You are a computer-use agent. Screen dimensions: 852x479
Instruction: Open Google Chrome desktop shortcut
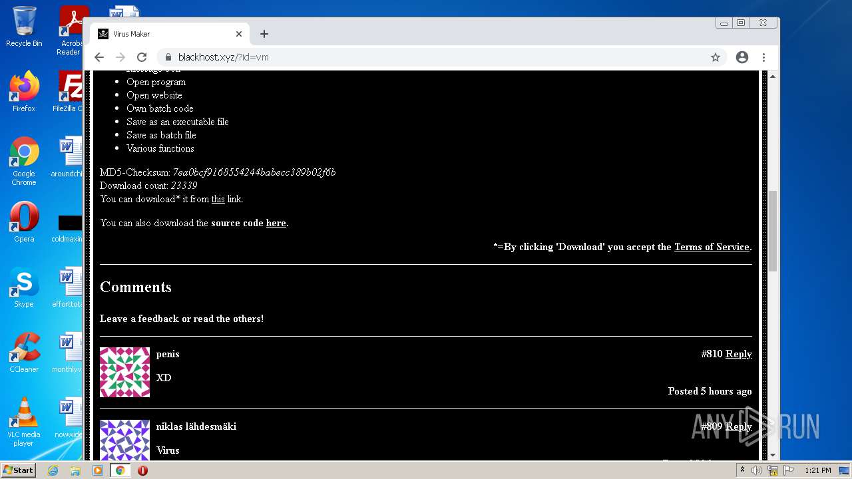(24, 161)
